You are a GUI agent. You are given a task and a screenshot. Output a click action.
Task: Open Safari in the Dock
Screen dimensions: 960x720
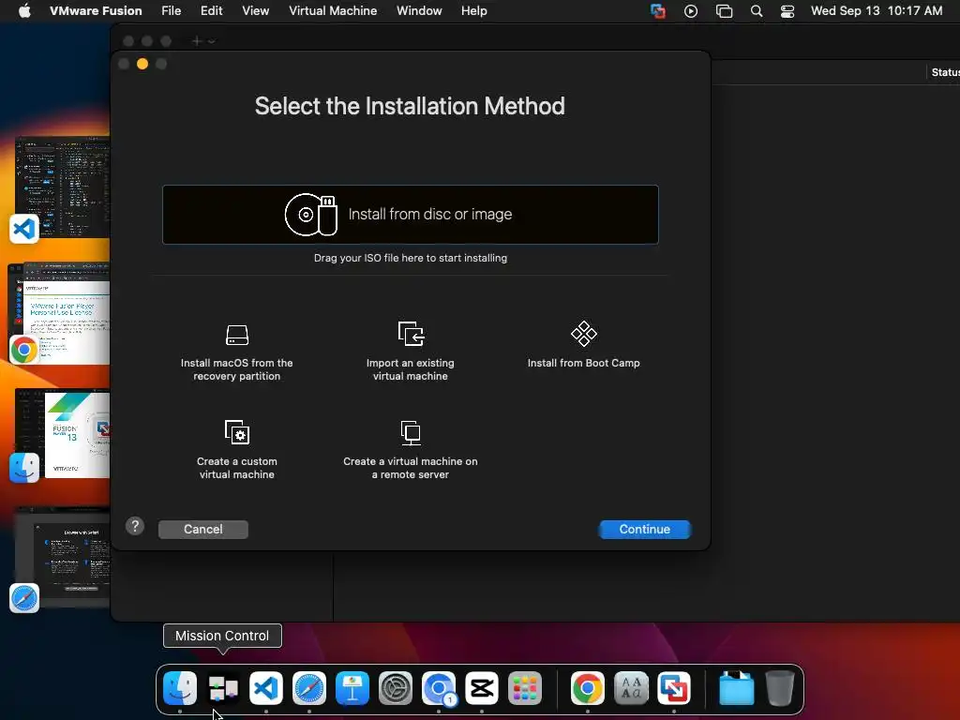click(309, 688)
